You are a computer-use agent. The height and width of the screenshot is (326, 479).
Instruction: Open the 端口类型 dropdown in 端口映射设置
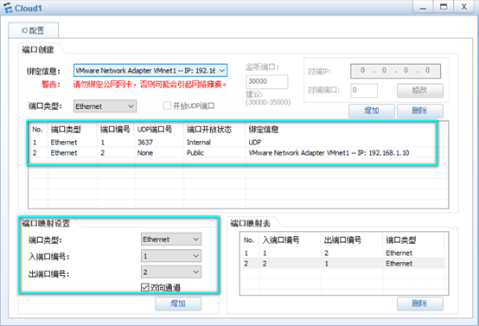(171, 240)
